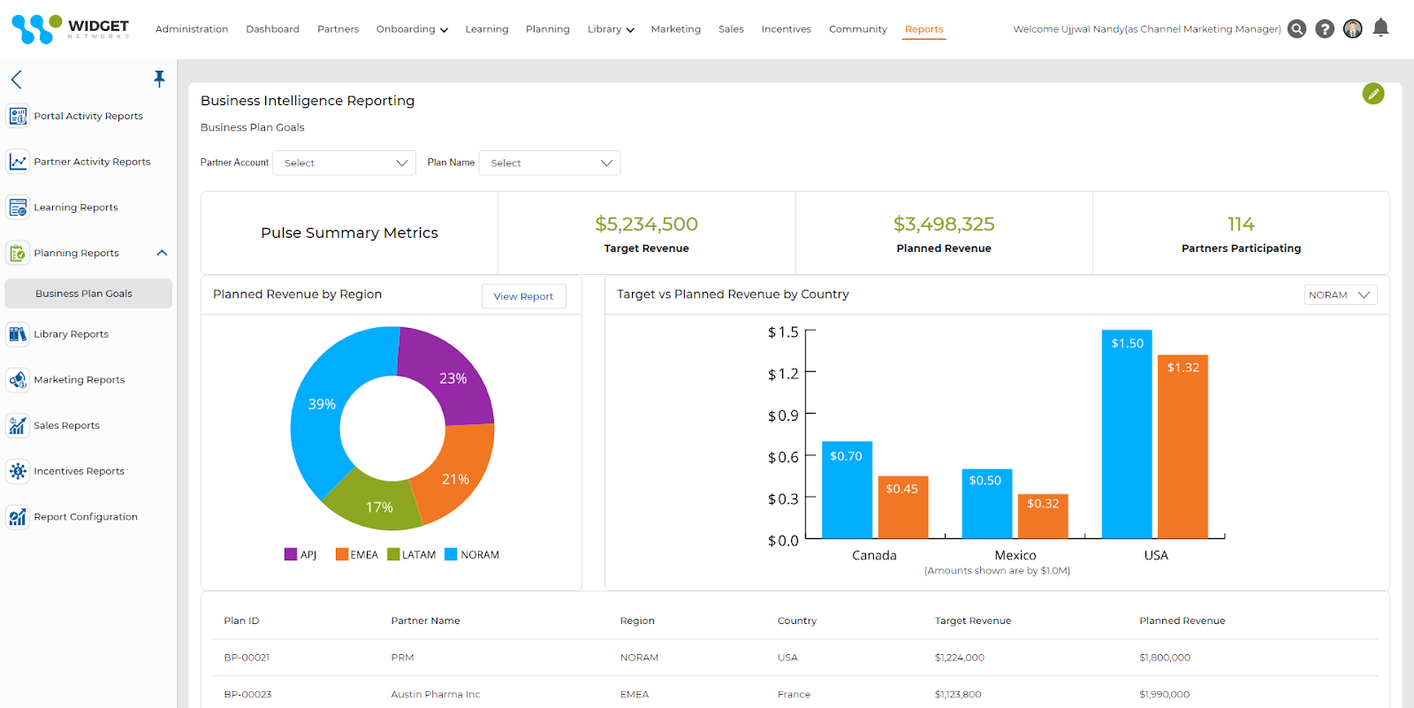Click the 114 Partners Participating metric
This screenshot has height=708, width=1414.
tap(1241, 225)
